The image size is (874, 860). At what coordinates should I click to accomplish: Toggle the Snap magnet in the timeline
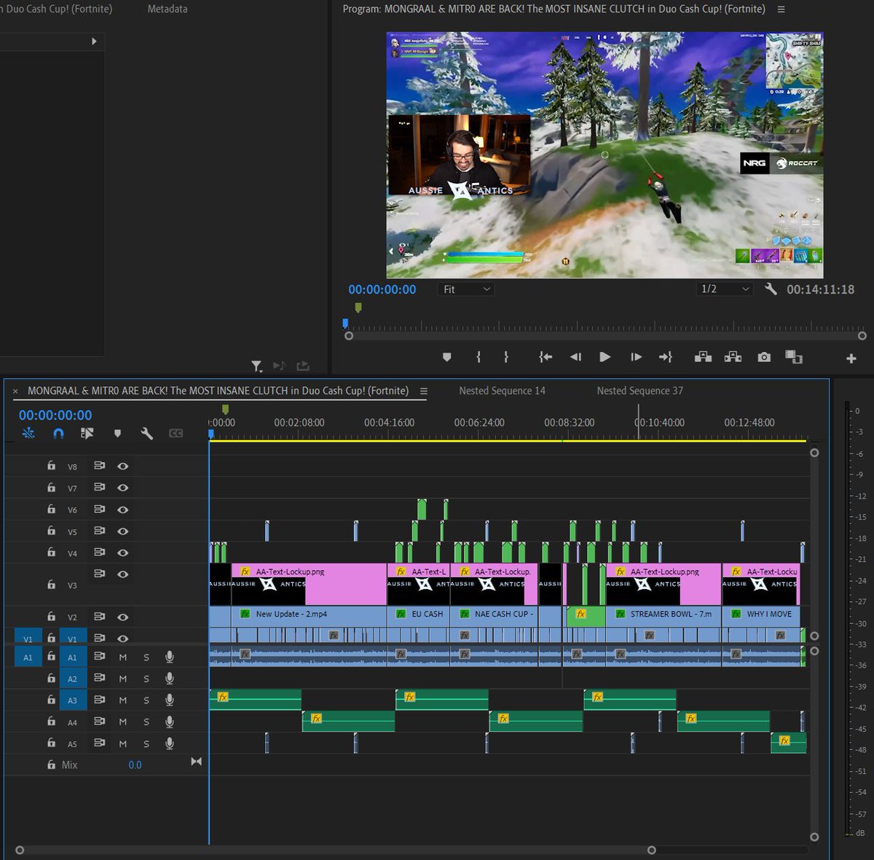point(58,433)
